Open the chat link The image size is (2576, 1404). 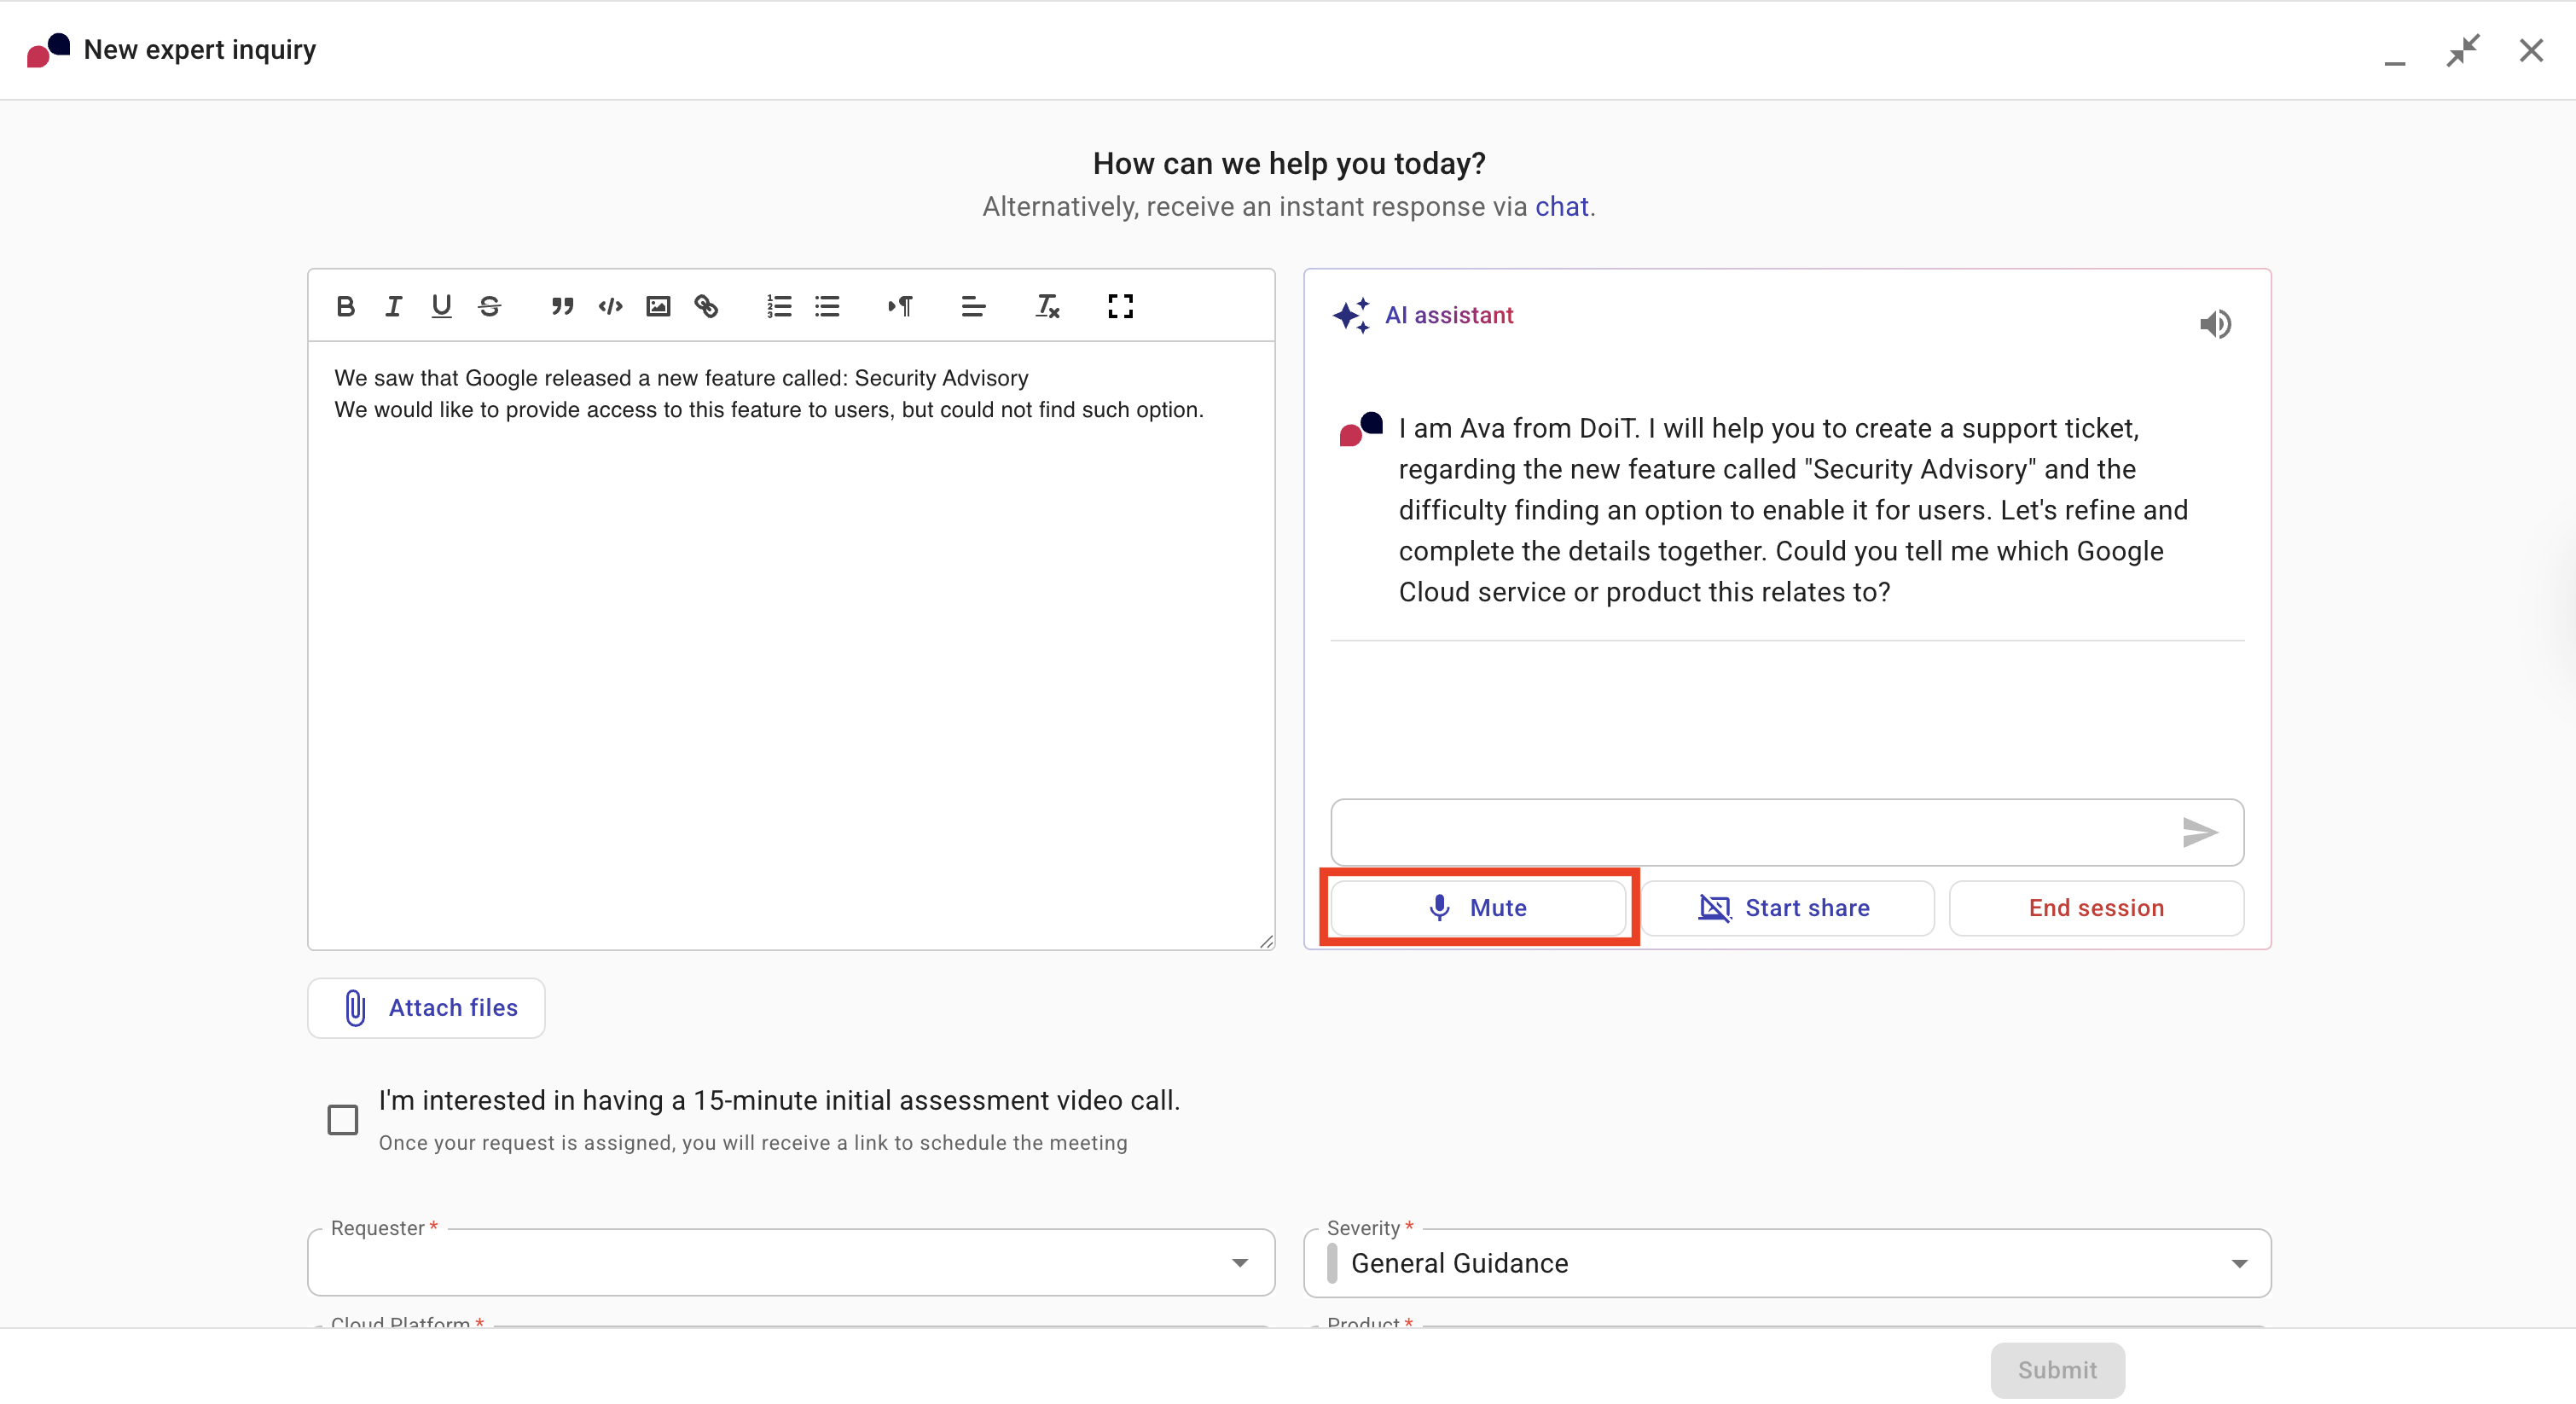click(x=1561, y=206)
